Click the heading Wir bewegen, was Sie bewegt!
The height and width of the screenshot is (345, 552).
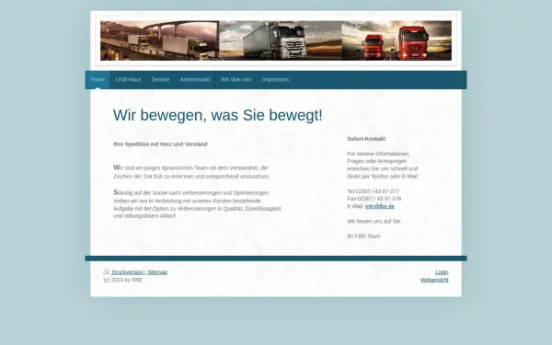[x=217, y=115]
